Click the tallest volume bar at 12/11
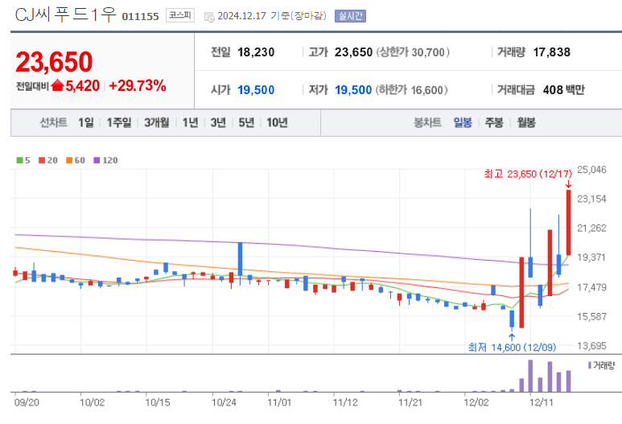The width and height of the screenshot is (622, 424). tap(530, 376)
